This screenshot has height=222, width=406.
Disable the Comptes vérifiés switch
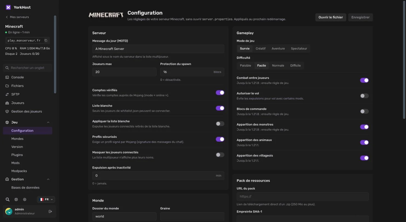click(x=220, y=93)
